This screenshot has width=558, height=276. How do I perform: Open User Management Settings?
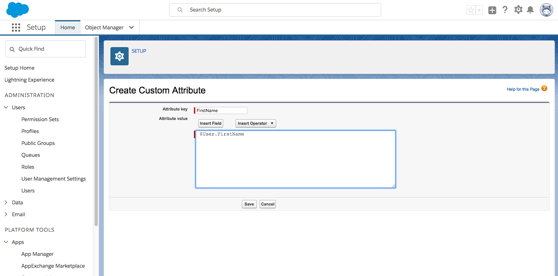pos(53,179)
